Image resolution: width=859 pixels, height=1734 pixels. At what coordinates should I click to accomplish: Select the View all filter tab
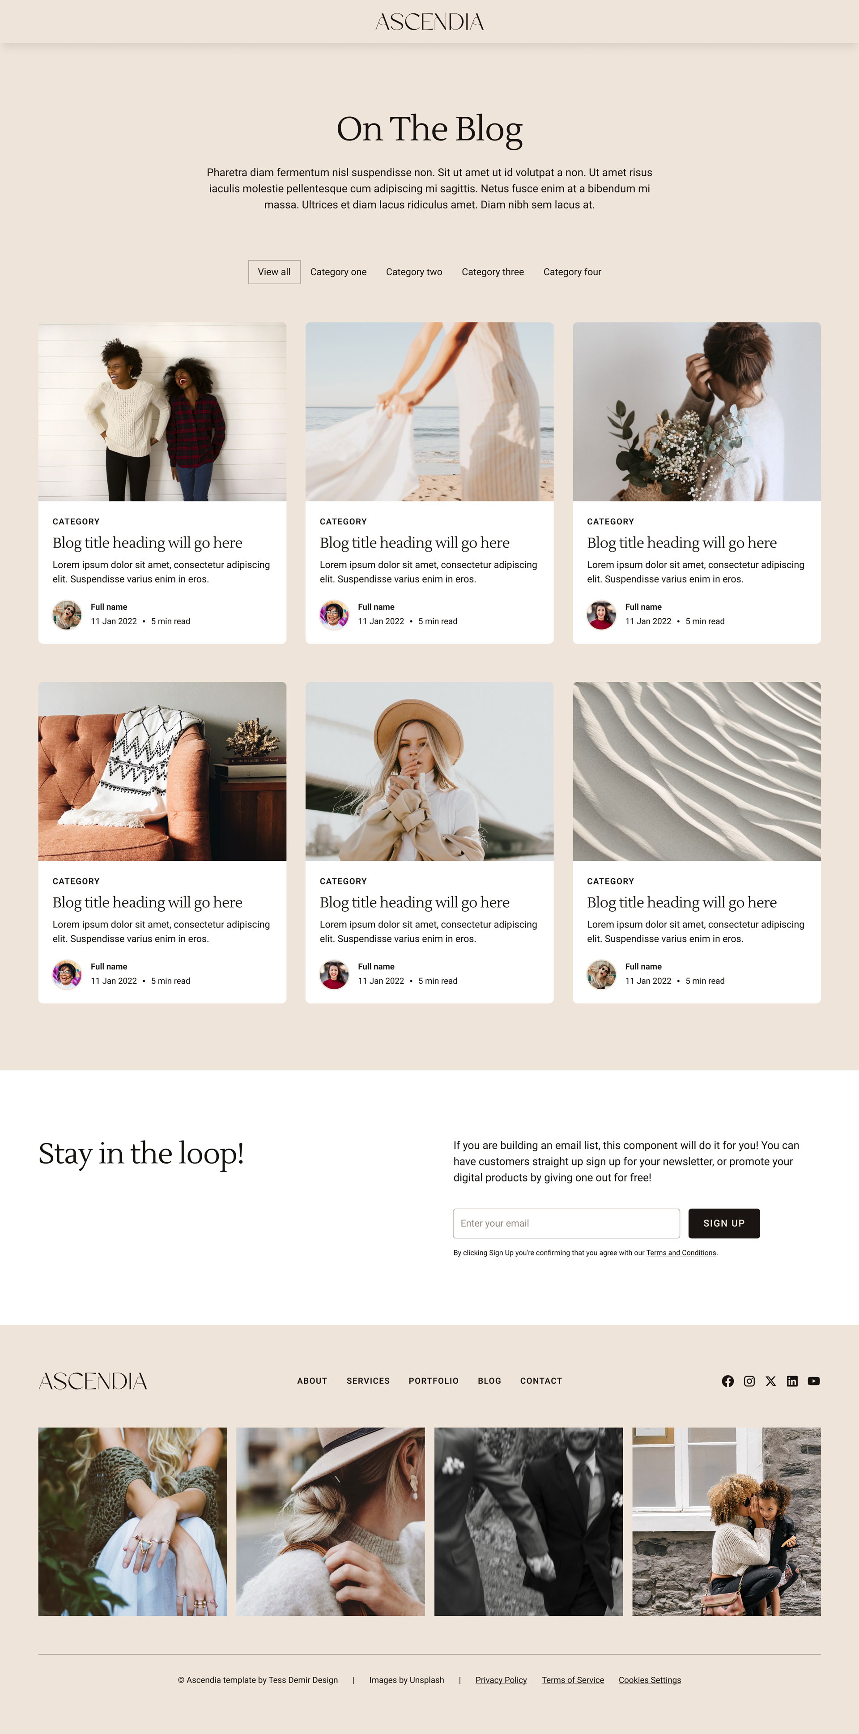click(x=274, y=272)
